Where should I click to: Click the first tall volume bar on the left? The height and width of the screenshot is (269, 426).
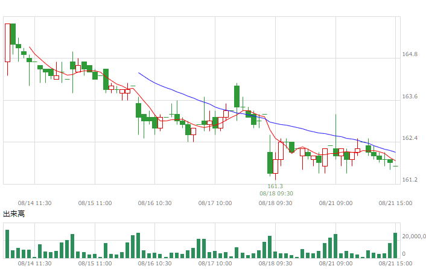[7, 244]
